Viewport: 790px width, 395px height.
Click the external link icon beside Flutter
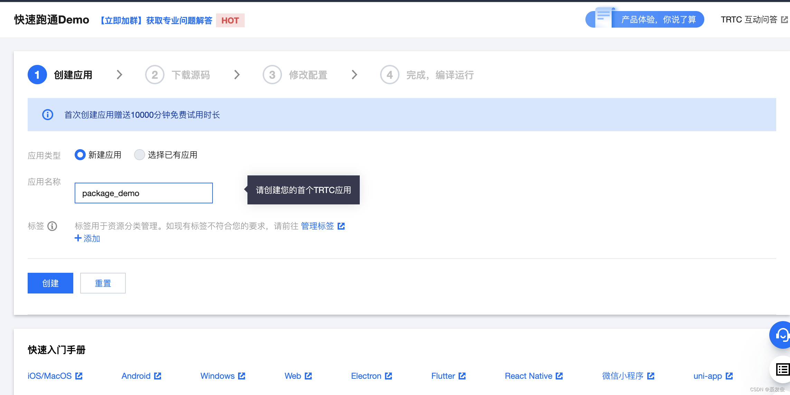tap(462, 376)
